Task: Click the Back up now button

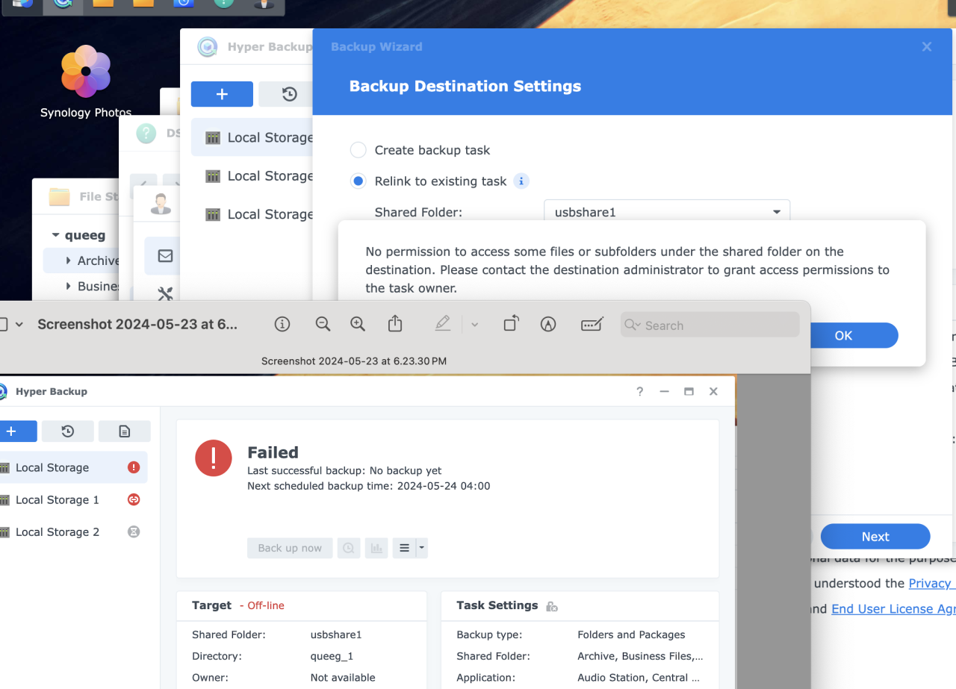Action: pyautogui.click(x=290, y=548)
